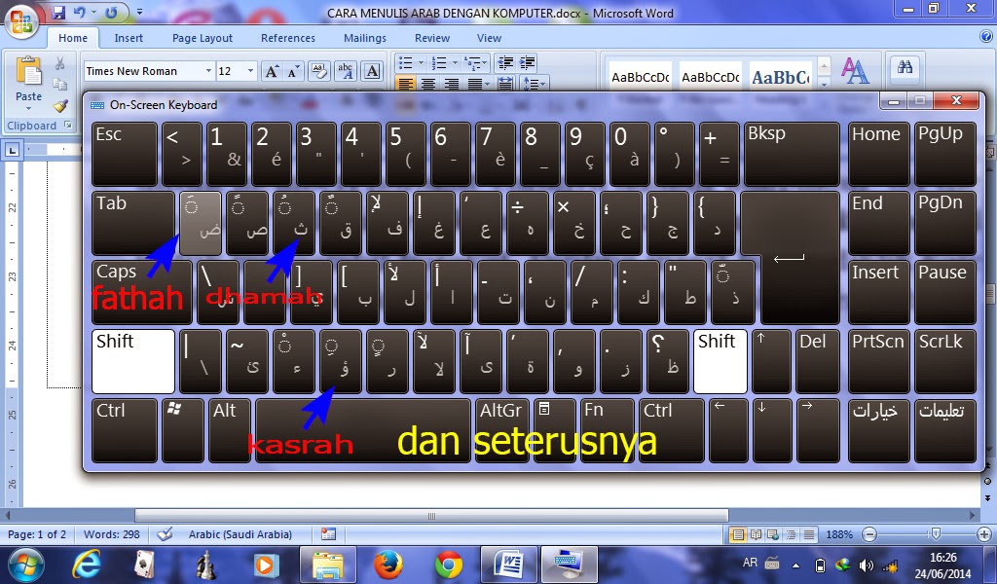Hit the Esc key on the On-Screen Keyboard
This screenshot has width=997, height=584.
[124, 155]
